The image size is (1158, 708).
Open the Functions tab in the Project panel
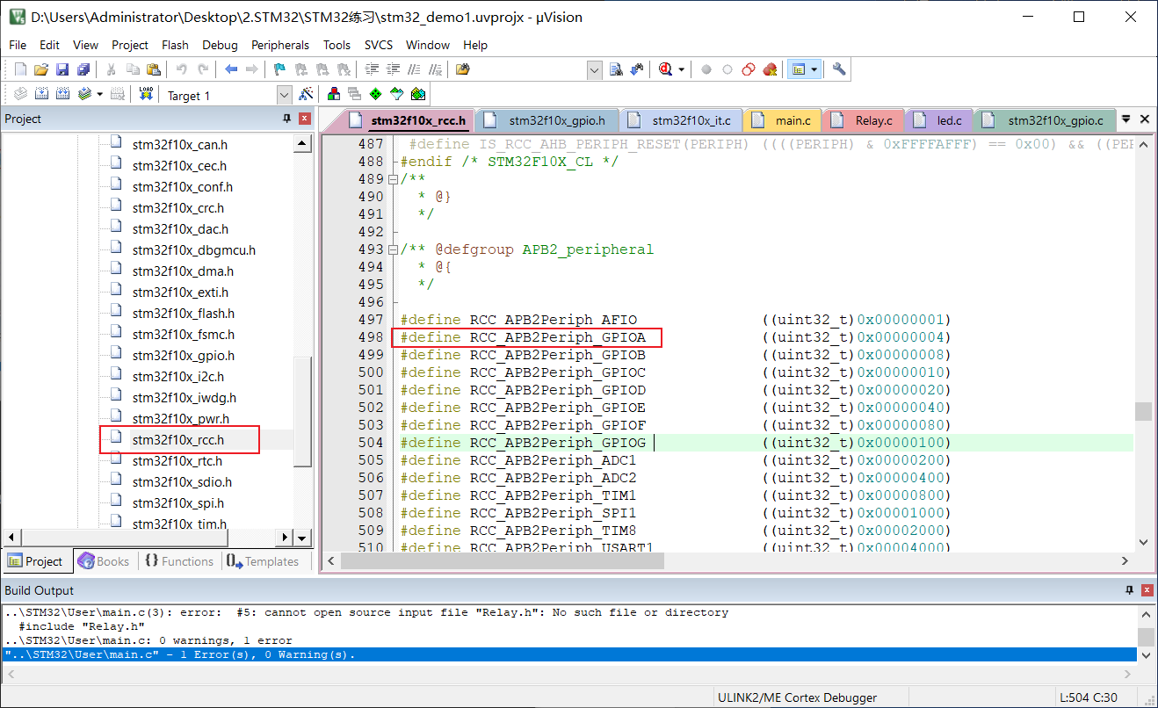tap(179, 561)
